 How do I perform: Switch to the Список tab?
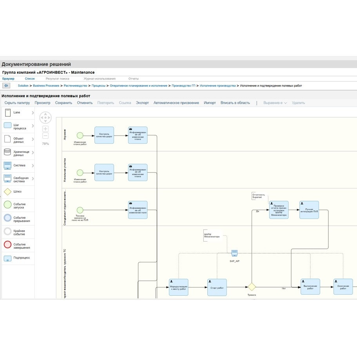[x=30, y=79]
